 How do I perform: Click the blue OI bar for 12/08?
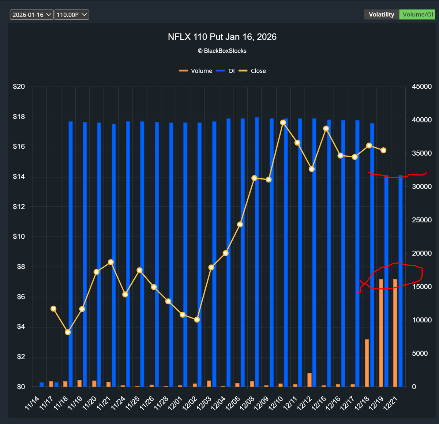click(x=257, y=252)
